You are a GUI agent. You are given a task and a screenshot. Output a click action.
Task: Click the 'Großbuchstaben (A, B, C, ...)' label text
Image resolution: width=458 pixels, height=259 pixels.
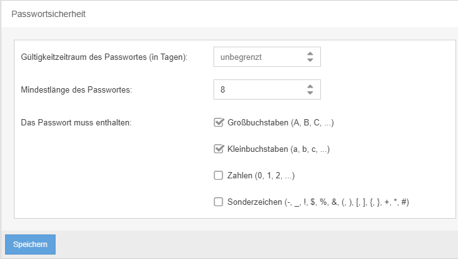click(280, 122)
